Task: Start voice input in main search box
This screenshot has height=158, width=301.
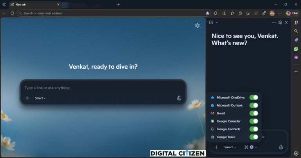Action: click(179, 98)
